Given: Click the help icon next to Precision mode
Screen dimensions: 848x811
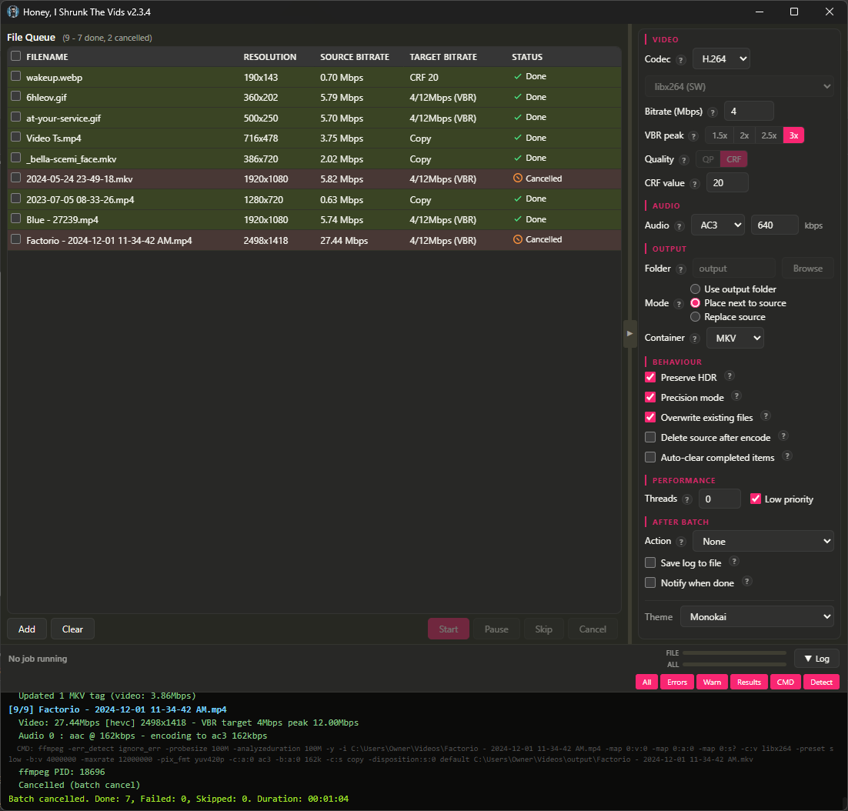Looking at the screenshot, I should (x=736, y=396).
